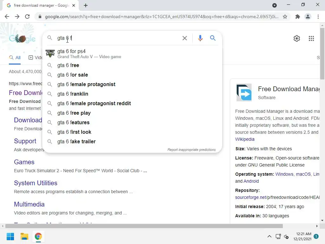Pick gta 6 features suggestion
Image resolution: width=325 pixels, height=244 pixels.
132,123
